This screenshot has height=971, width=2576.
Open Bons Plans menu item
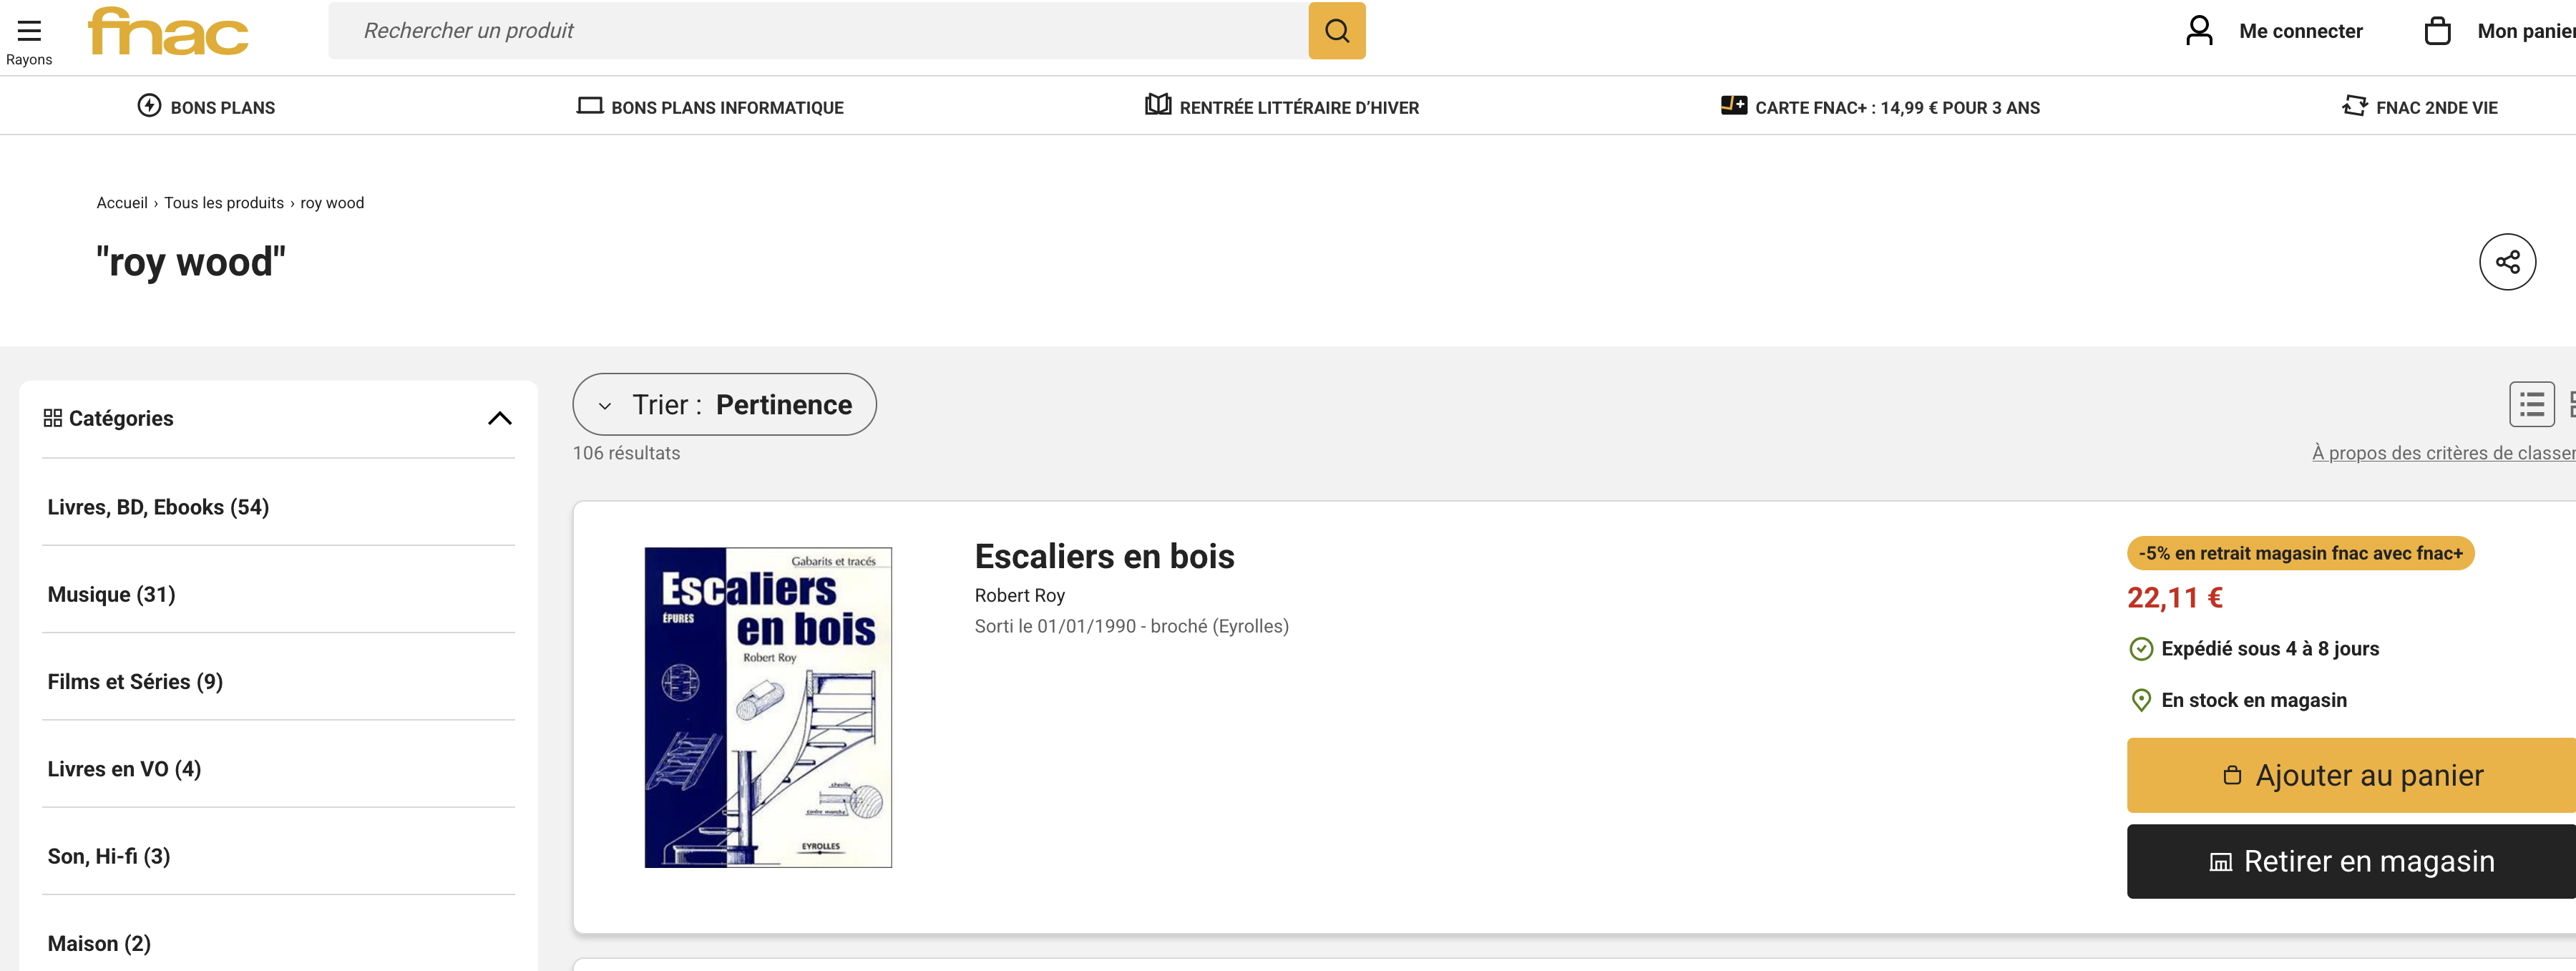[221, 107]
